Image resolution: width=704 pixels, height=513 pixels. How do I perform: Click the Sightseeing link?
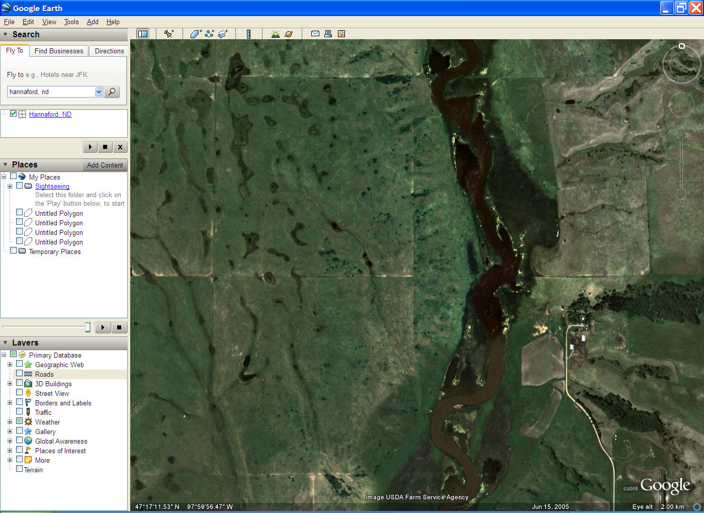click(x=52, y=186)
